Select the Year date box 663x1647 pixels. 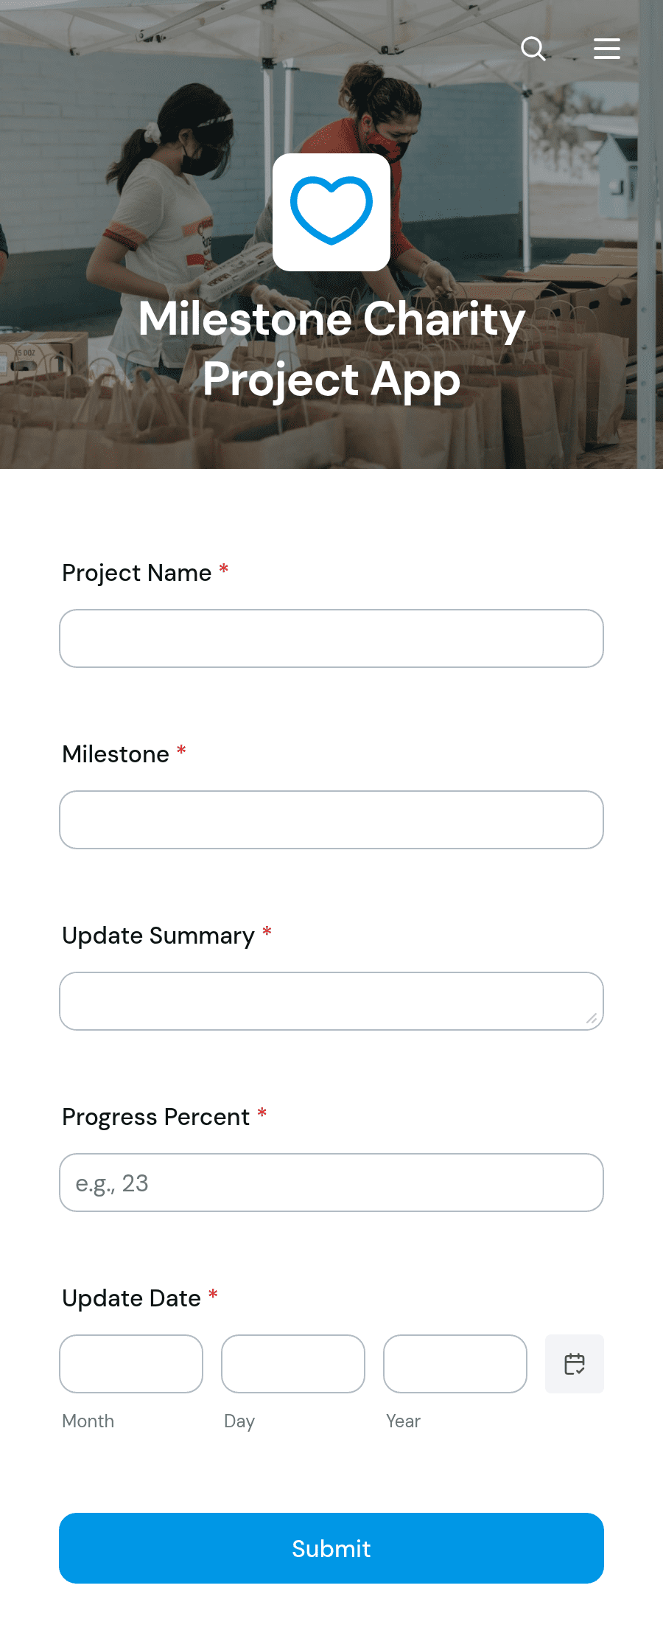[455, 1364]
